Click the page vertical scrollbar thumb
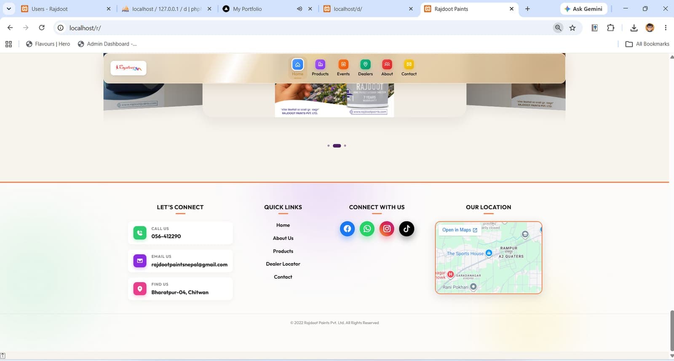The image size is (674, 361). click(x=672, y=330)
